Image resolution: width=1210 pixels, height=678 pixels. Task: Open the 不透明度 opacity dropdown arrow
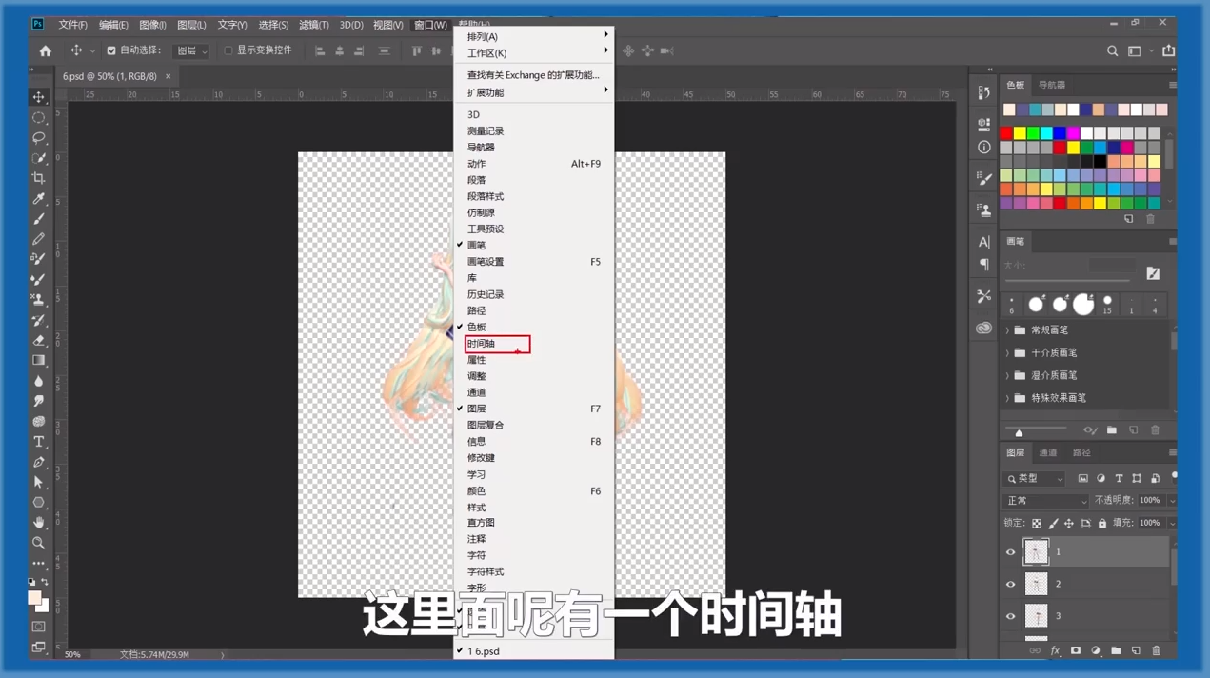click(1172, 501)
